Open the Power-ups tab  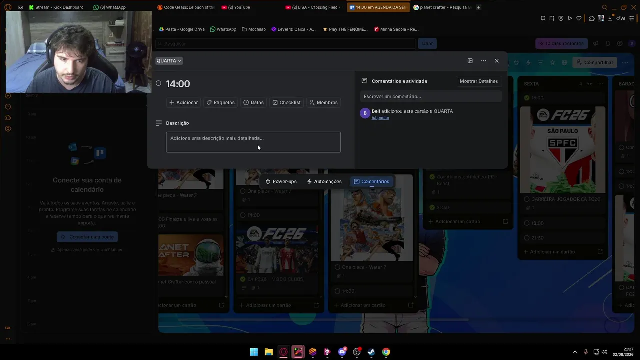[x=281, y=181]
